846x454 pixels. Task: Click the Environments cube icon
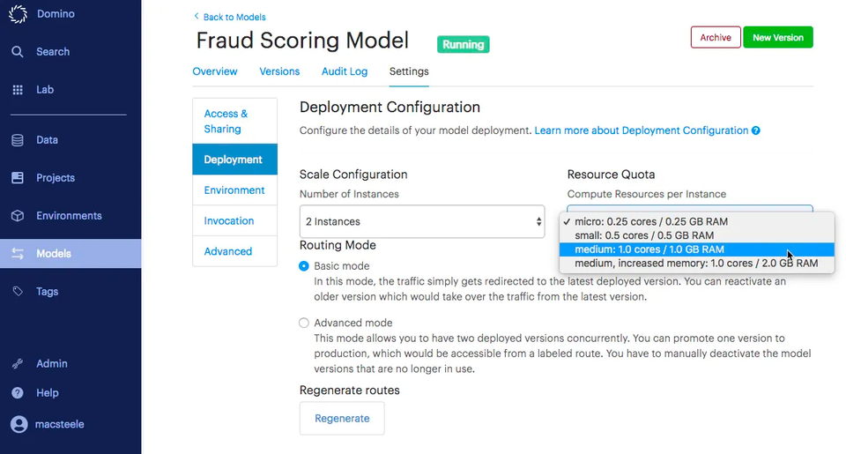pos(18,216)
